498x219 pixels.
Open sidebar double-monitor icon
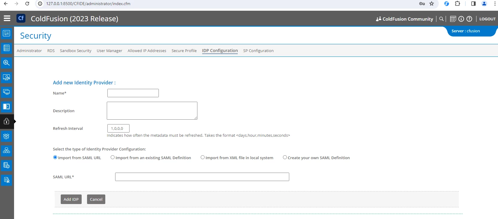[7, 92]
